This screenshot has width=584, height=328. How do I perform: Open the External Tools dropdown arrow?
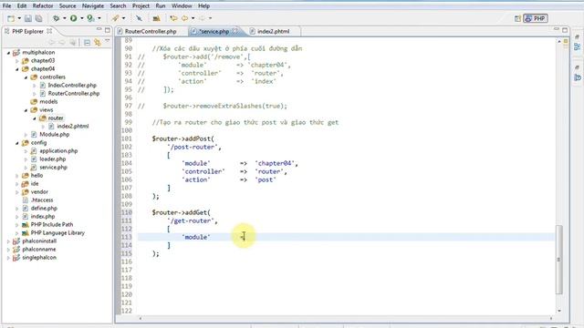point(99,18)
